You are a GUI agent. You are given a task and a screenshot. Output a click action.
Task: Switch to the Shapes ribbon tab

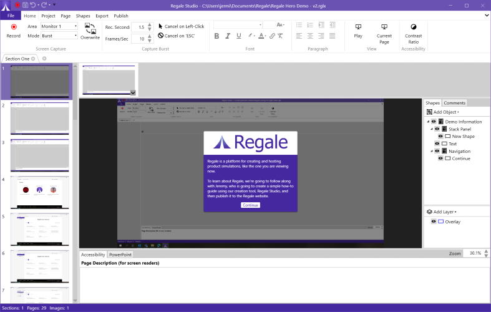click(x=83, y=16)
